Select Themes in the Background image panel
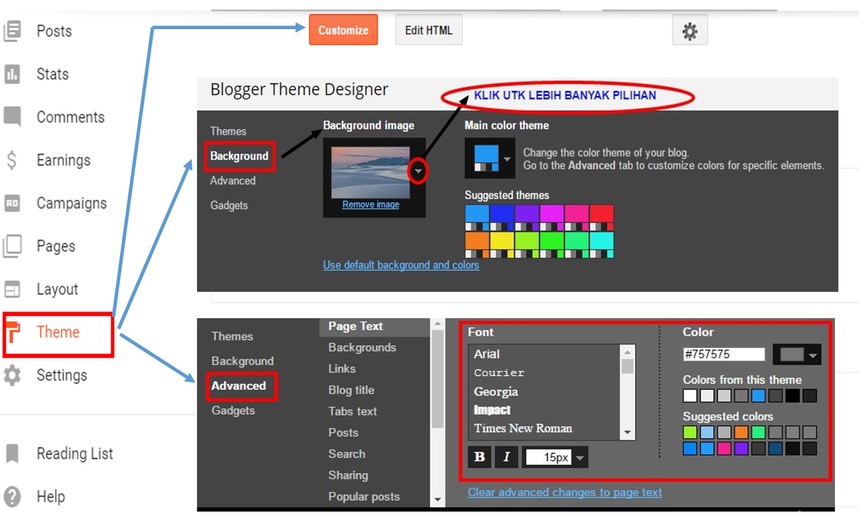 [x=228, y=131]
